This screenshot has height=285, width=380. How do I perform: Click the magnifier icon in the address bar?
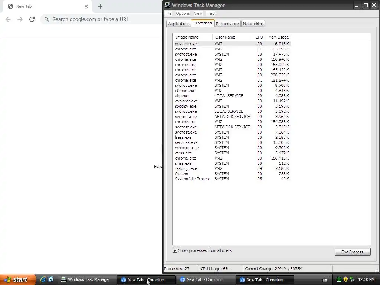(x=46, y=19)
